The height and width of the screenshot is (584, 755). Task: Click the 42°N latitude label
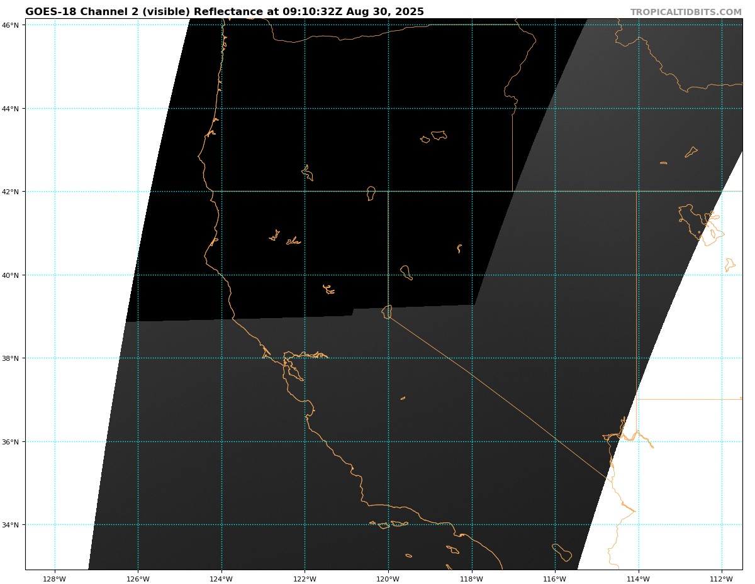click(12, 192)
